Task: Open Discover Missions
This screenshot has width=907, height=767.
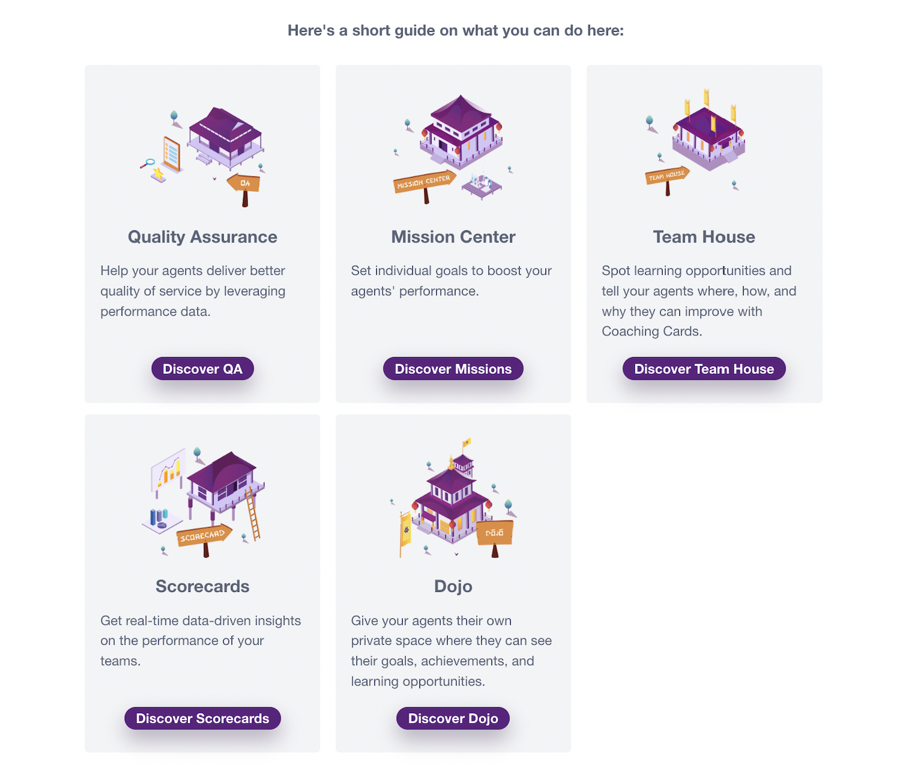Action: (x=453, y=369)
